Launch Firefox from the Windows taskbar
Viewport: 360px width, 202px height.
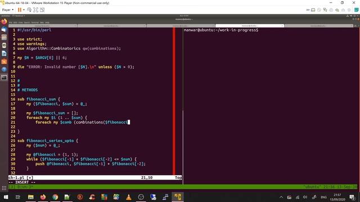pos(43,197)
